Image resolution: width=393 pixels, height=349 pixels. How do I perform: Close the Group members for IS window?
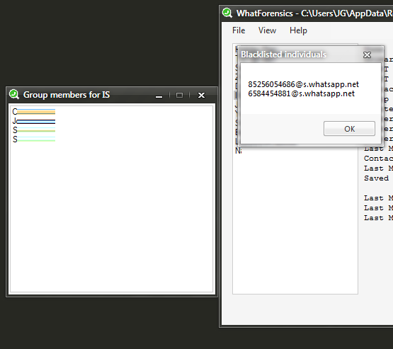click(x=201, y=95)
